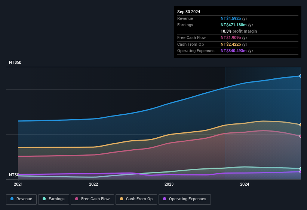Click the NT$5b y-axis label
The height and width of the screenshot is (210, 307).
click(15, 62)
